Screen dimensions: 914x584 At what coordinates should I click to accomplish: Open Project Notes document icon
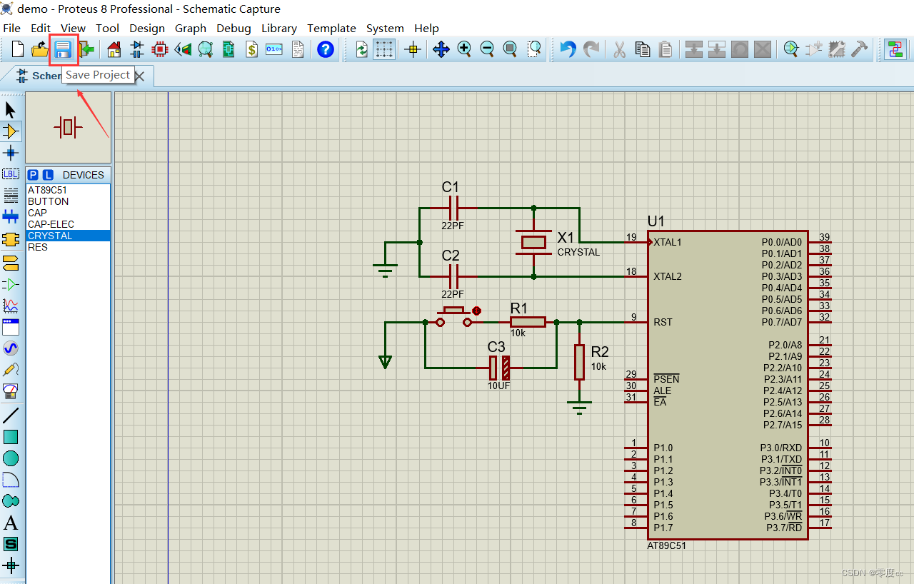[x=297, y=49]
